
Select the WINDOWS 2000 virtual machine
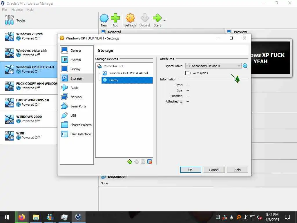coord(29,119)
